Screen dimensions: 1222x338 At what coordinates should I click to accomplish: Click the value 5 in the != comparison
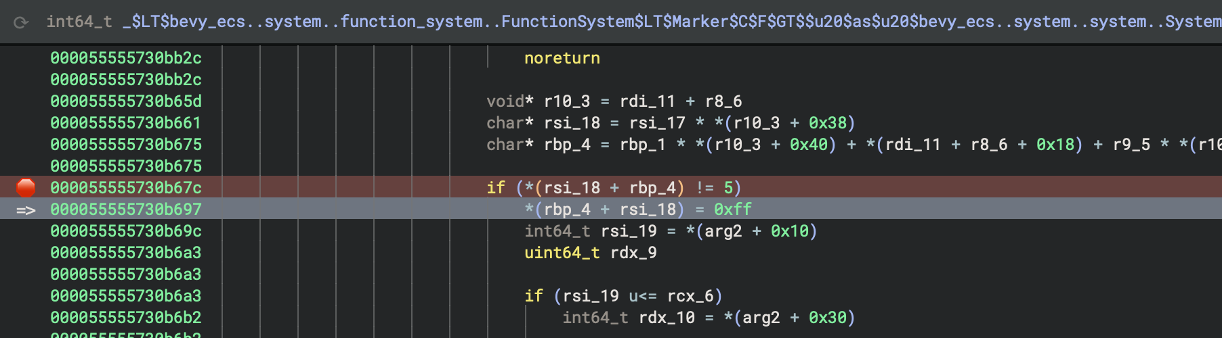[728, 188]
